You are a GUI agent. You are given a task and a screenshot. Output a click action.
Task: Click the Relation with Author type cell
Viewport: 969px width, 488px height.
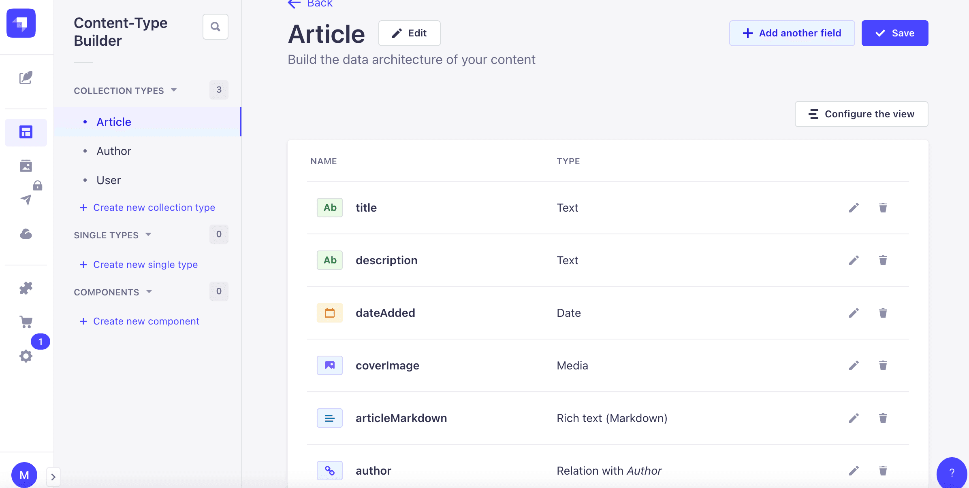pyautogui.click(x=609, y=471)
